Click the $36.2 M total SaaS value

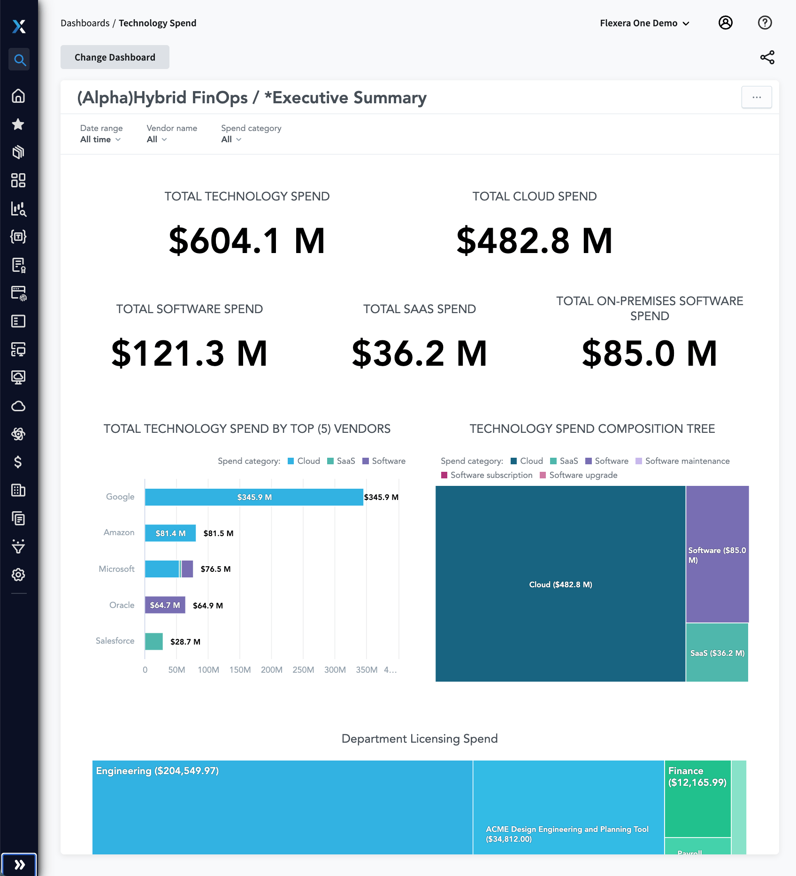(420, 353)
